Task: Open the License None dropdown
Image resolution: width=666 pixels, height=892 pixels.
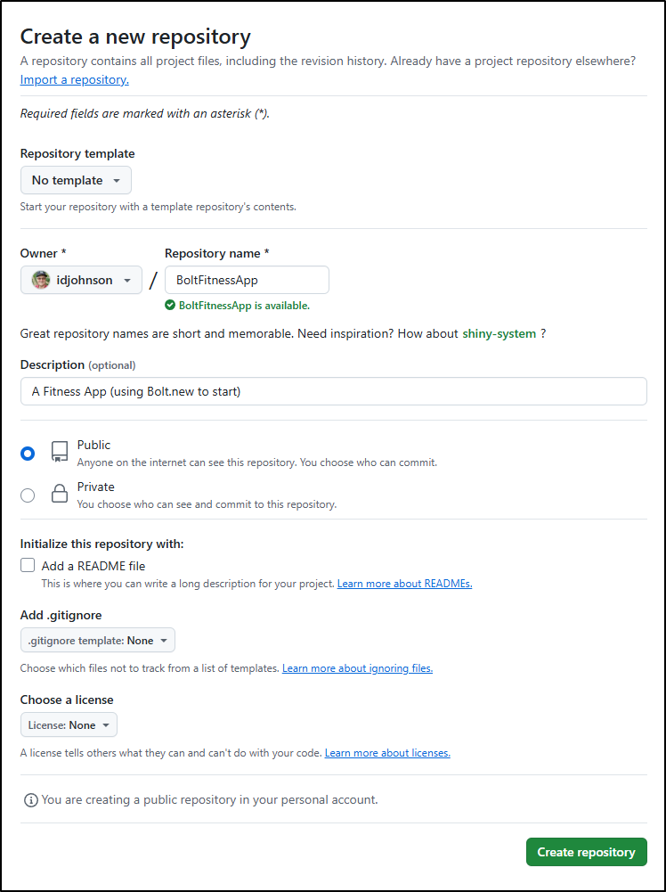Action: click(x=69, y=724)
